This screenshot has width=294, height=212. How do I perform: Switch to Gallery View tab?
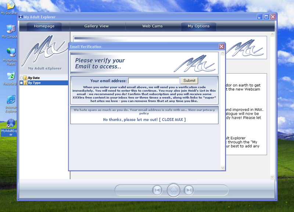[x=96, y=26]
